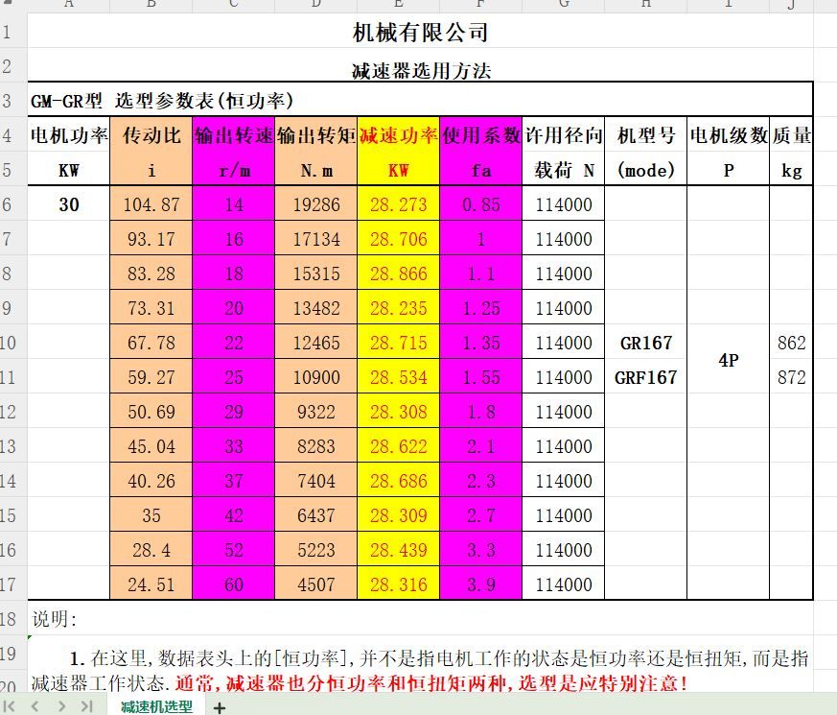Viewport: 837px width, 715px height.
Task: Select the GRF167 model cell
Action: point(645,377)
